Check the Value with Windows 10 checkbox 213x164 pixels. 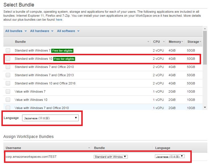(8, 100)
